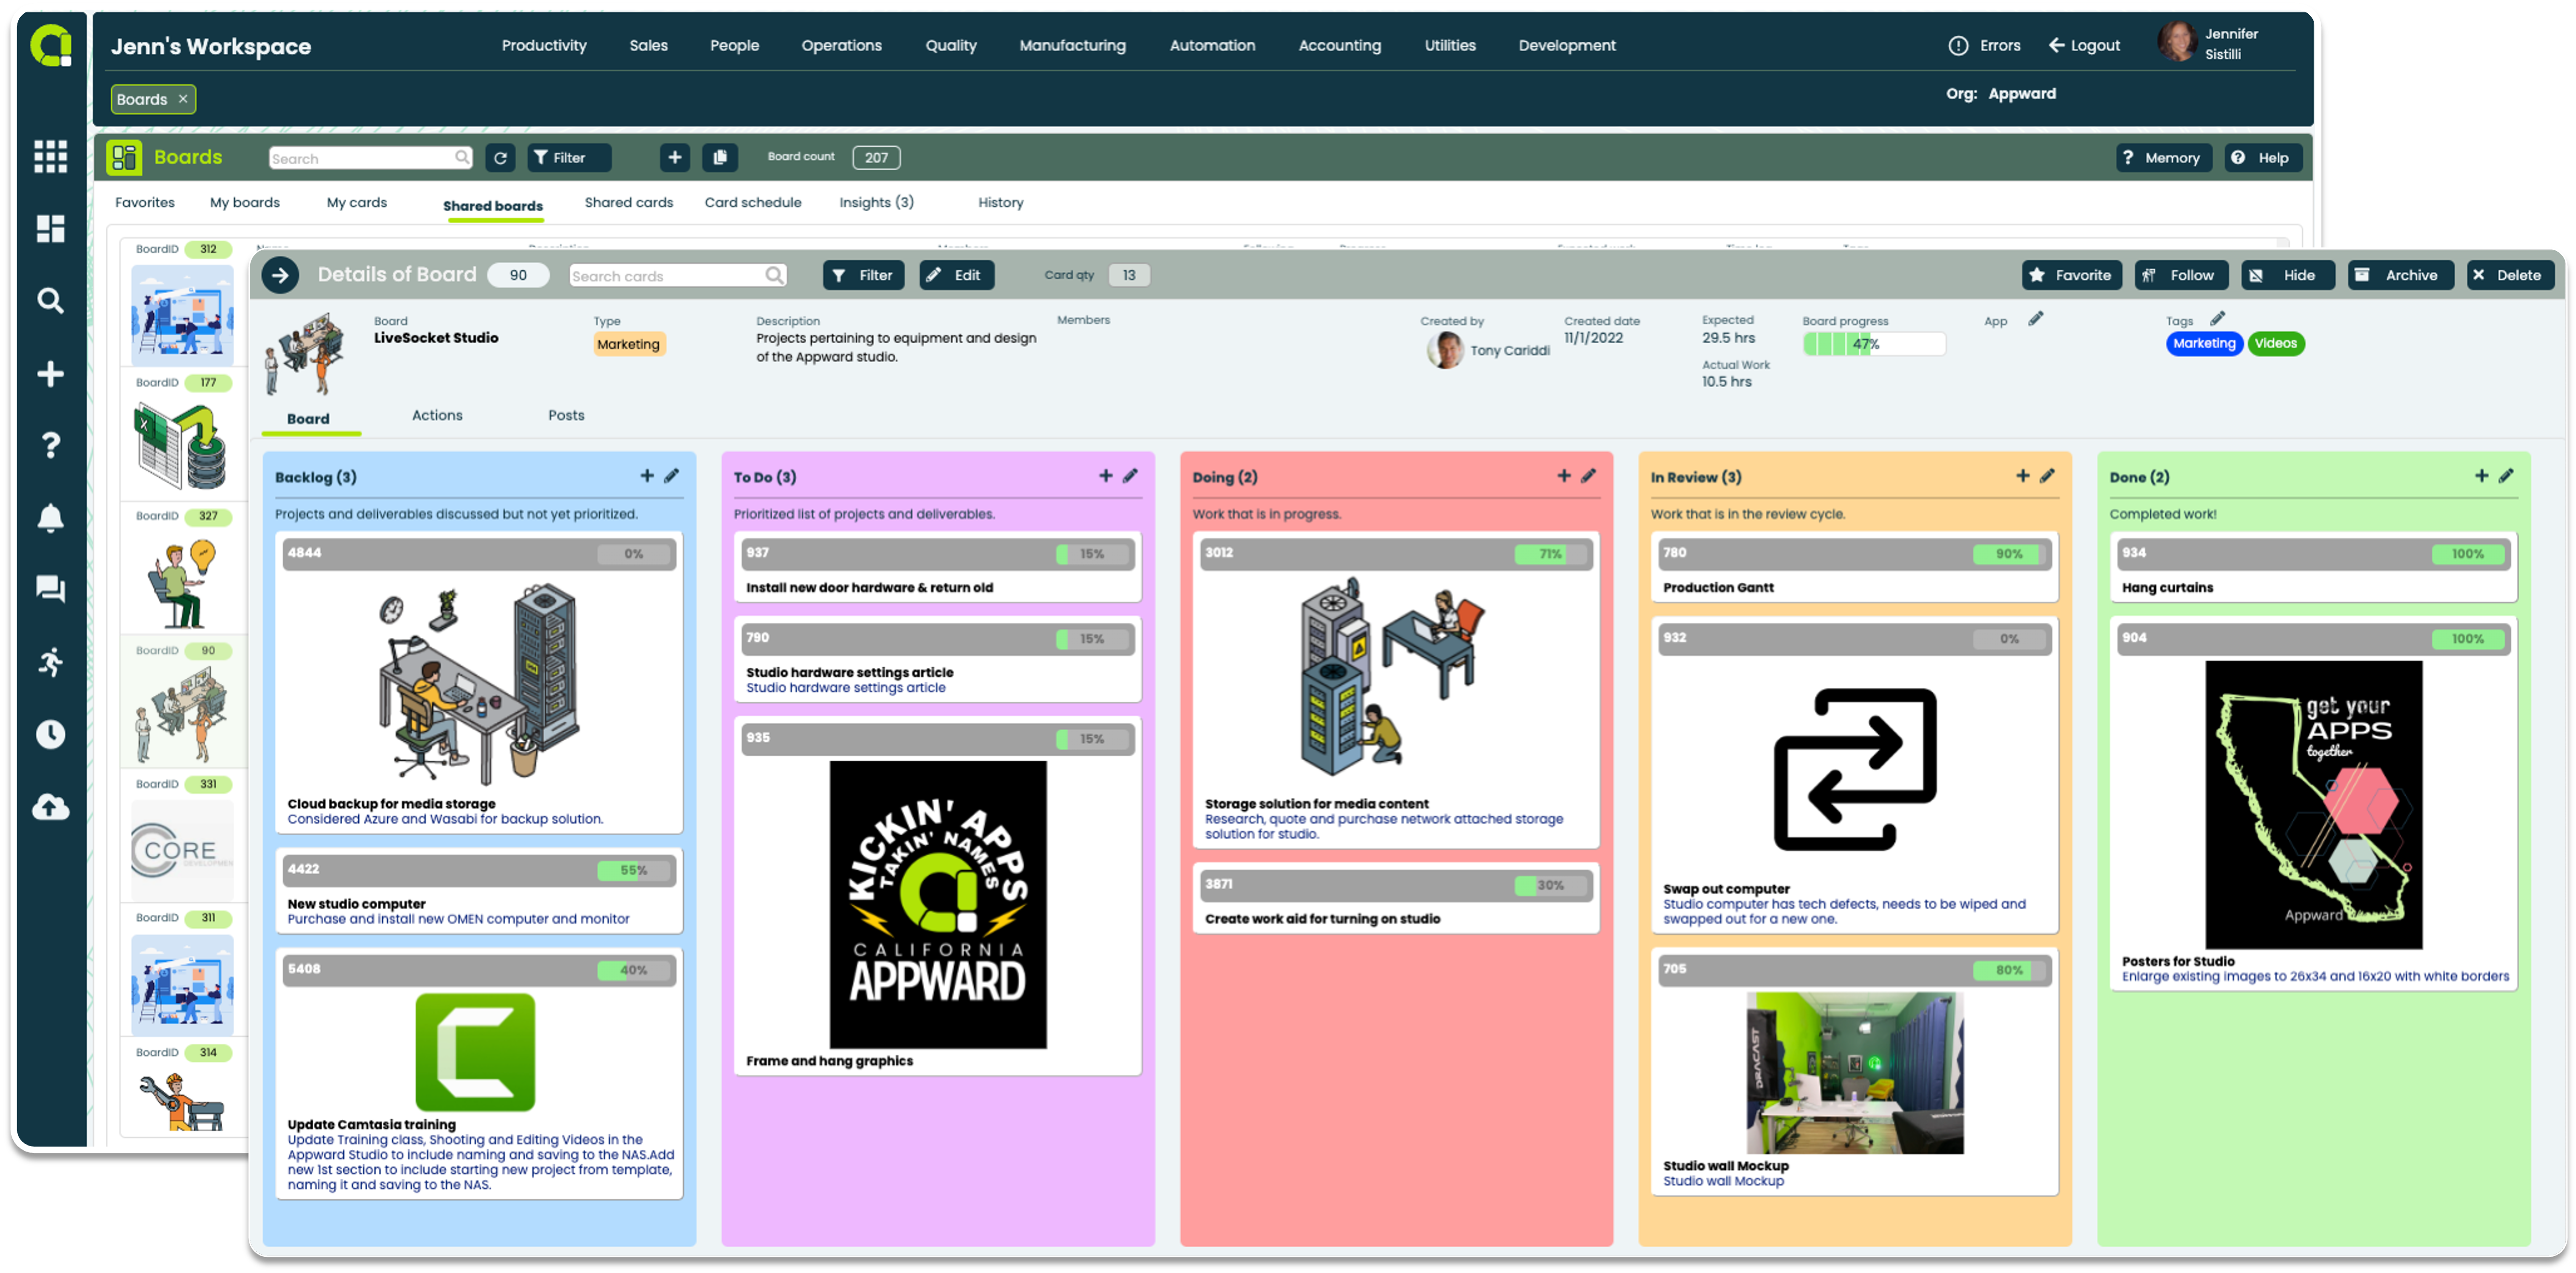The height and width of the screenshot is (1273, 2576).
Task: Hide this board
Action: [x=2288, y=275]
